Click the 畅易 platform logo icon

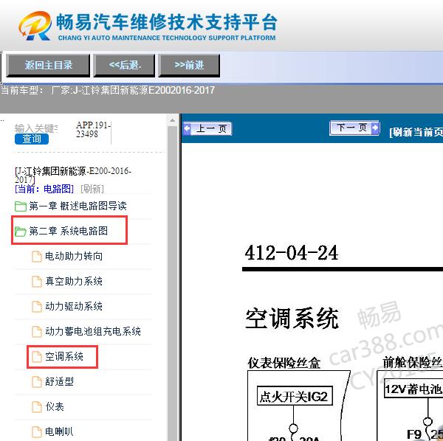(x=35, y=26)
